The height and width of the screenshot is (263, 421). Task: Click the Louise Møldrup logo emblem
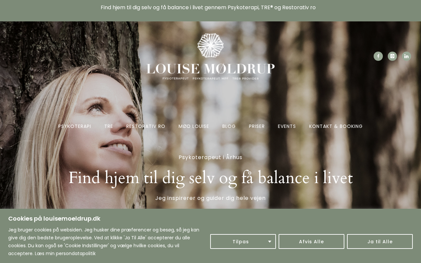tap(210, 45)
